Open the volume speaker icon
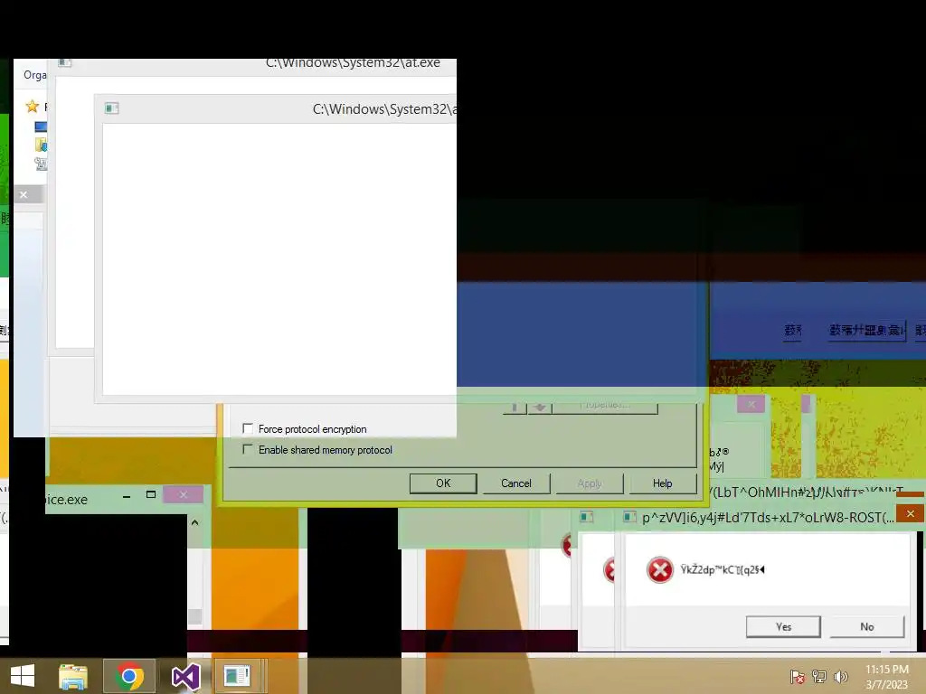Viewport: 926px width, 694px height. [840, 677]
